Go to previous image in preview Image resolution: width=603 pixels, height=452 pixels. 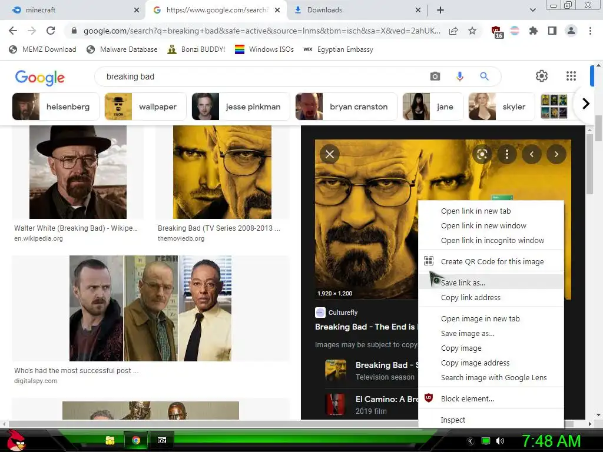click(x=532, y=154)
